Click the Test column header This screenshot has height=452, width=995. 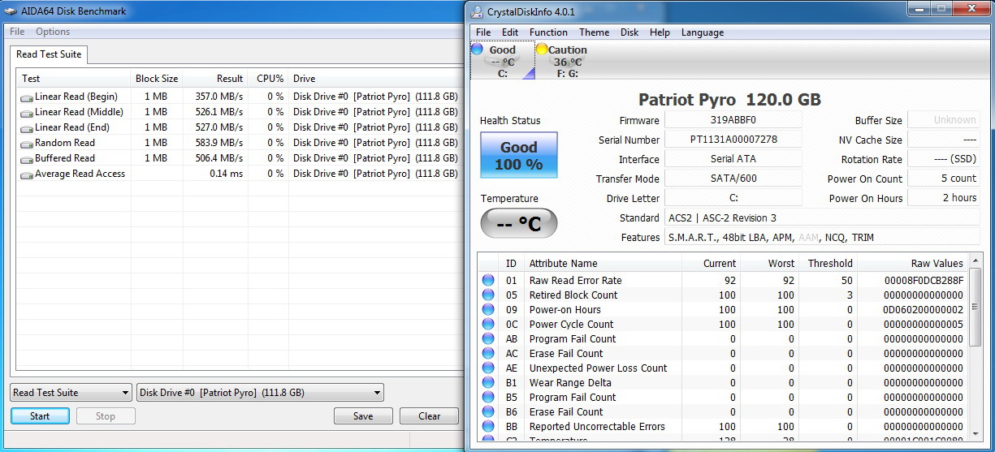coord(74,79)
